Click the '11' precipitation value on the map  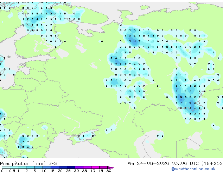tap(134, 41)
